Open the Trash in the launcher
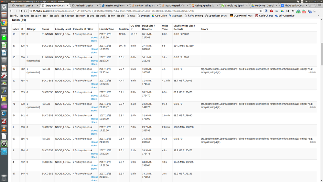Image resolution: width=323 pixels, height=182 pixels. 4,177
